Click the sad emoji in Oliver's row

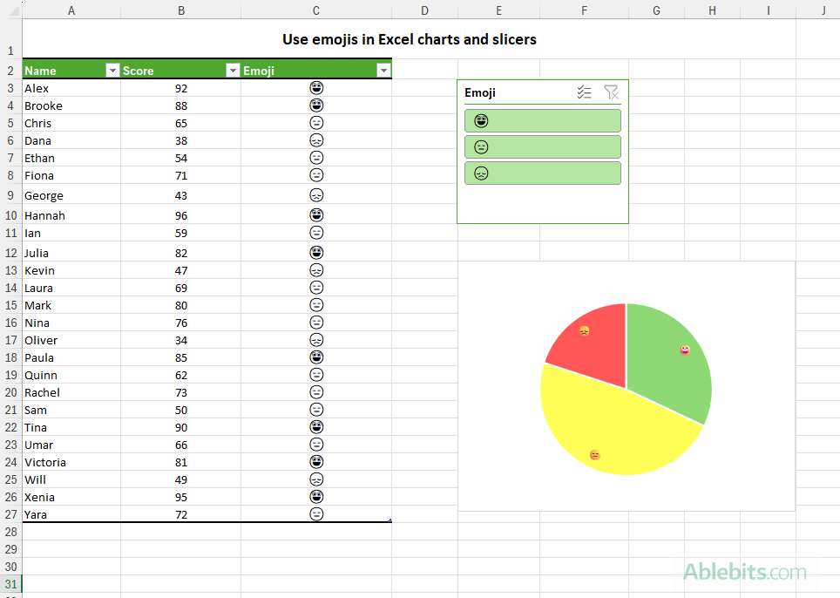316,339
